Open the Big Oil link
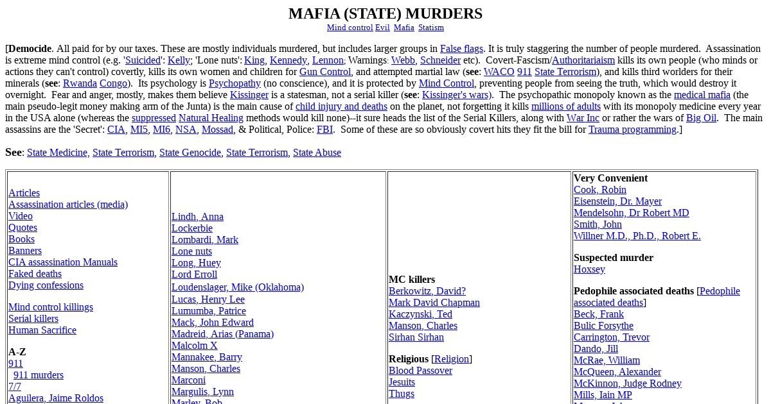The width and height of the screenshot is (771, 404). [701, 118]
